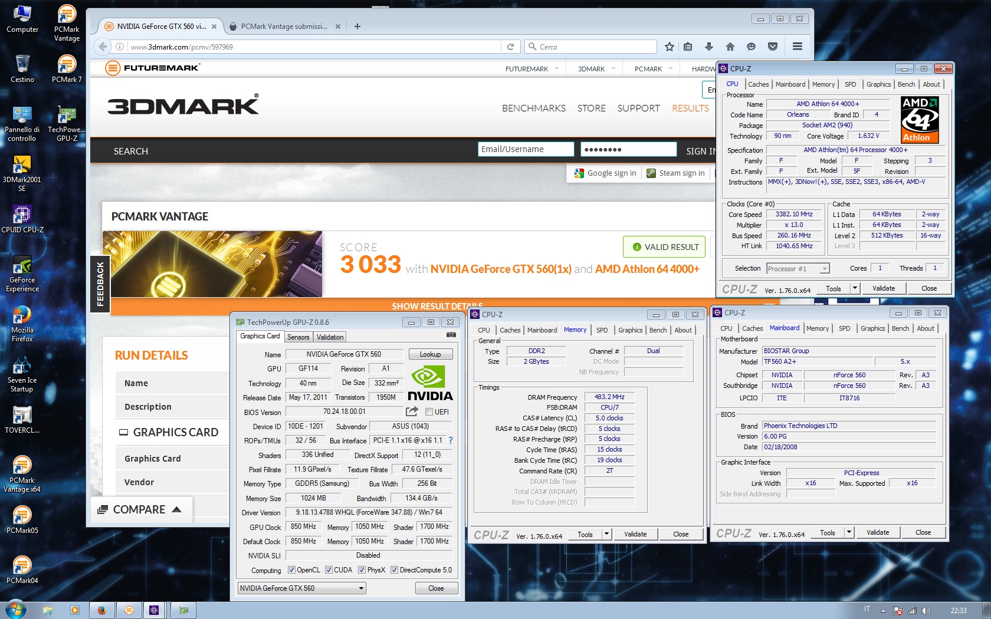Image resolution: width=991 pixels, height=619 pixels.
Task: Click the Firefox back arrow button
Action: (103, 47)
